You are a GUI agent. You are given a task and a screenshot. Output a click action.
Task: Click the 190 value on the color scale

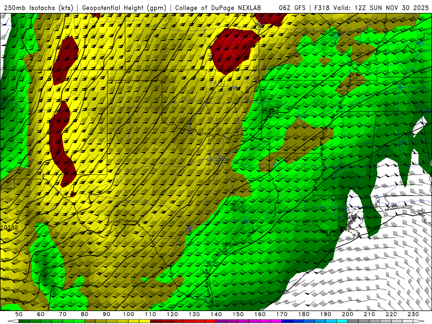tap(326, 314)
